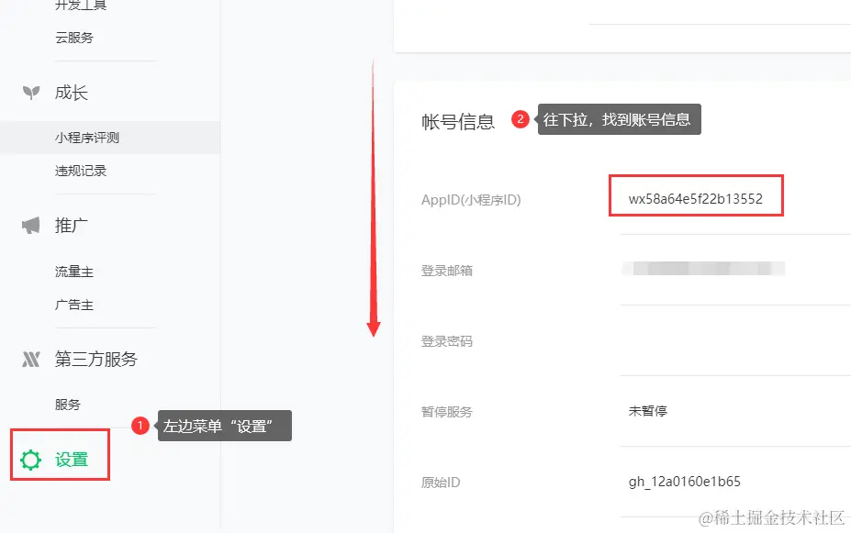
Task: Click the 第三方服务 section icon
Action: [31, 359]
